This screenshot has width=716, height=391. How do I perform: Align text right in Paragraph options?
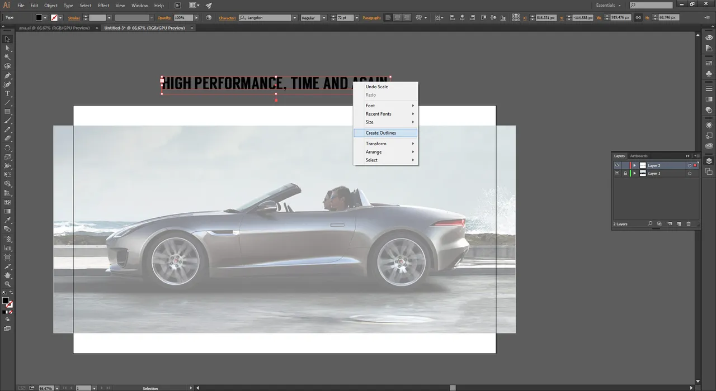pyautogui.click(x=407, y=18)
